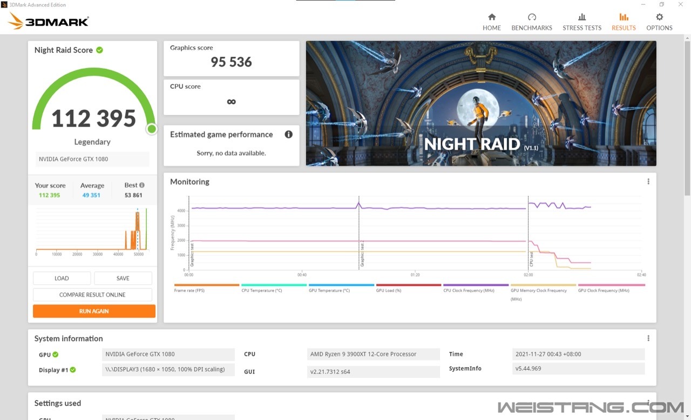Click the Average score 49 351
Screen dimensions: 691x420
point(91,195)
